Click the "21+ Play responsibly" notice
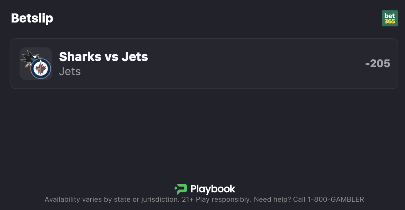The width and height of the screenshot is (405, 210). [216, 199]
